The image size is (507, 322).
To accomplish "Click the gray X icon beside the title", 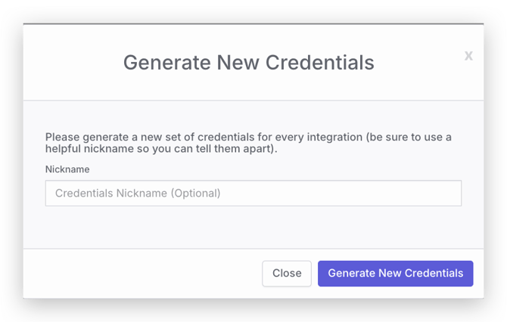I will pyautogui.click(x=468, y=56).
